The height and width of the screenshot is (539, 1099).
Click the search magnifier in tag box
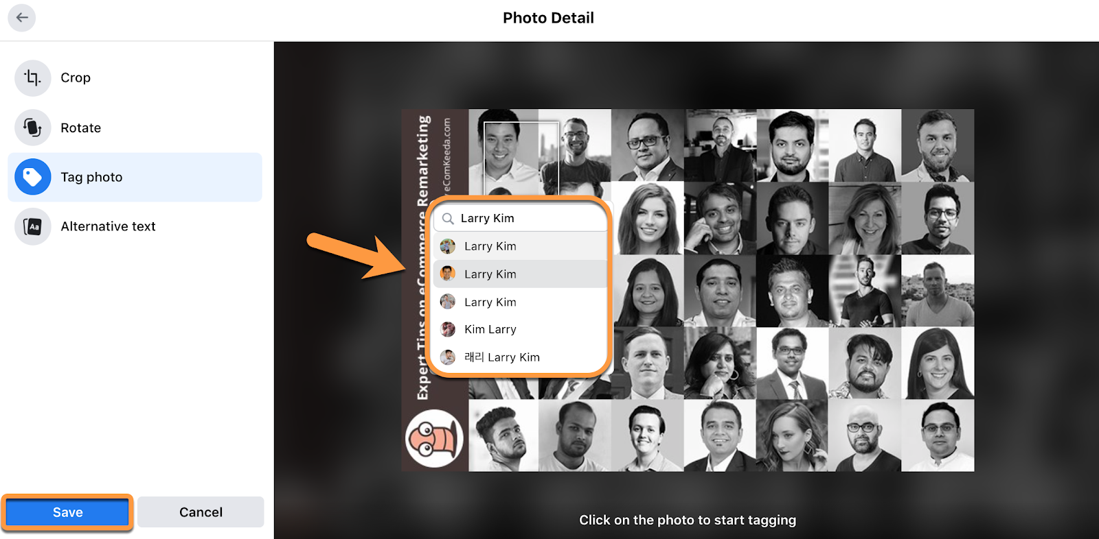point(448,219)
